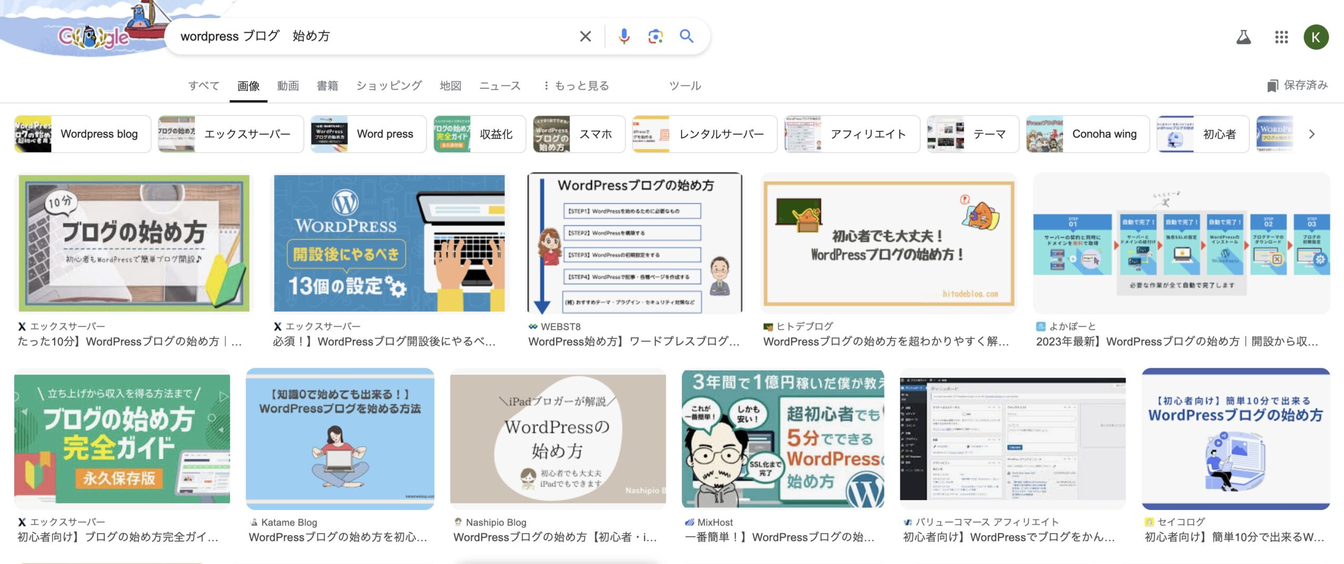Clear the search query with the X icon
The image size is (1344, 564).
click(x=585, y=36)
